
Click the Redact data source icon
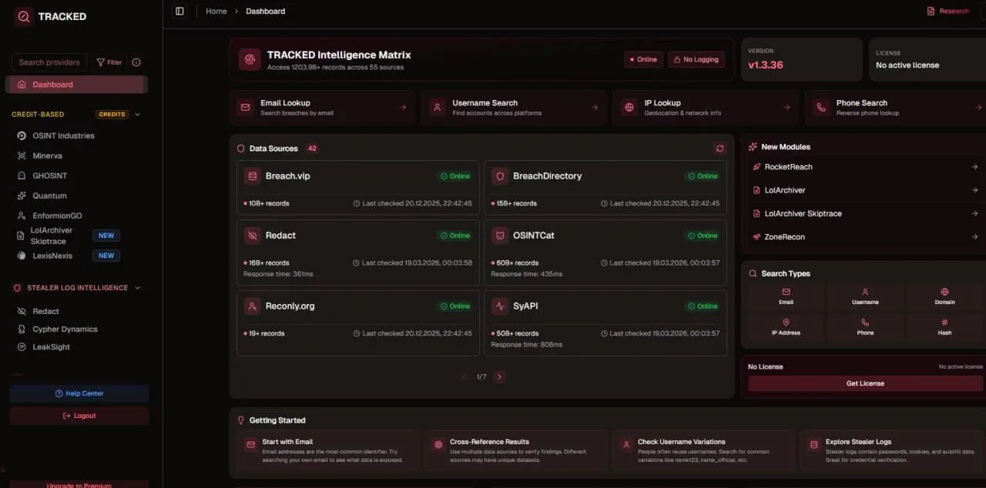point(252,236)
